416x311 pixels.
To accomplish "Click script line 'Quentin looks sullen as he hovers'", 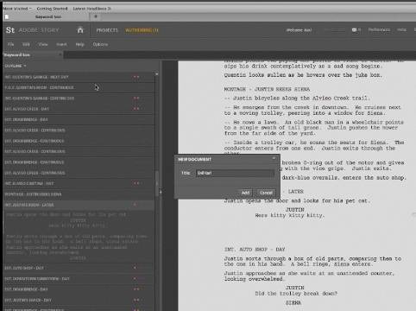I will [x=303, y=75].
